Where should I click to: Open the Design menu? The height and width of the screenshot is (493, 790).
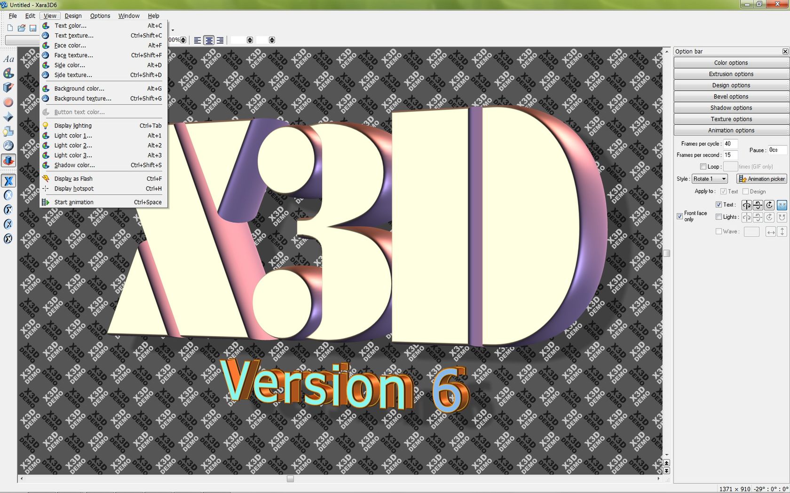click(x=73, y=16)
